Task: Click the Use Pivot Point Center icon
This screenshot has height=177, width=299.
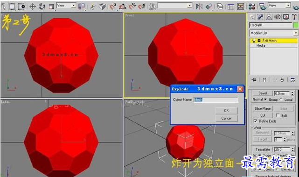Action: [x=82, y=6]
